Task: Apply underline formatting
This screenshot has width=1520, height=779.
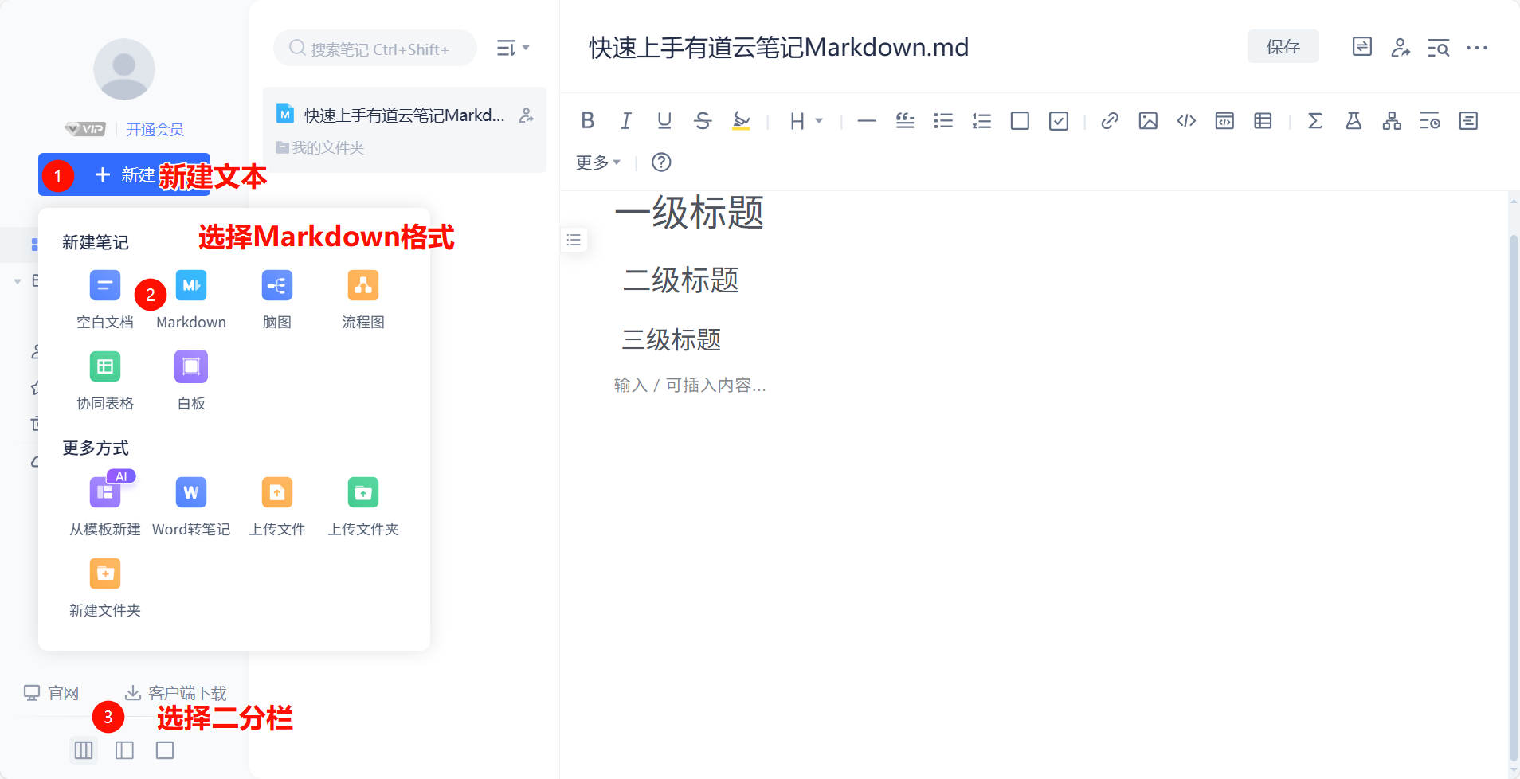Action: [x=664, y=120]
